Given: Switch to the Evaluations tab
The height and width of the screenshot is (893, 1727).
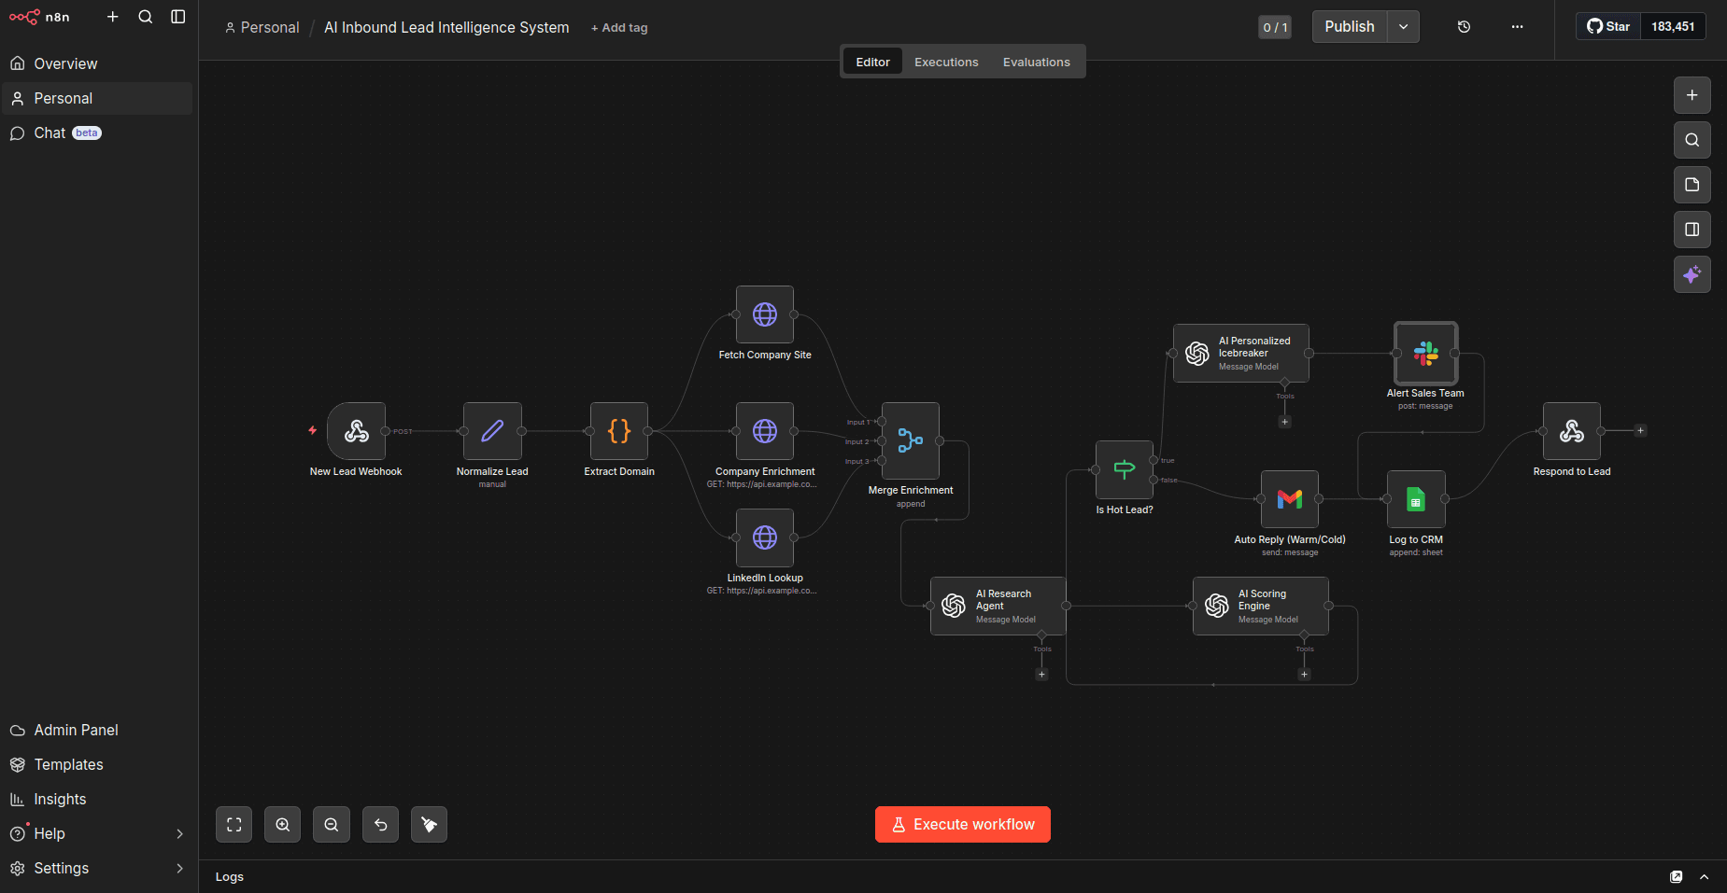Looking at the screenshot, I should [1036, 61].
